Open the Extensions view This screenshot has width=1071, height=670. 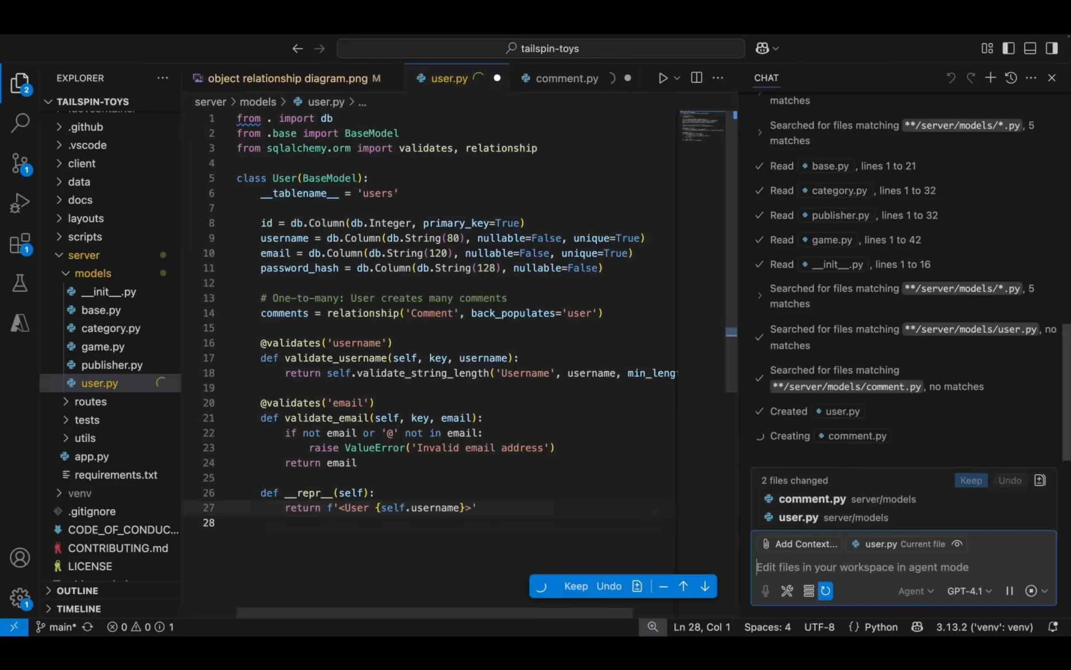pos(20,244)
